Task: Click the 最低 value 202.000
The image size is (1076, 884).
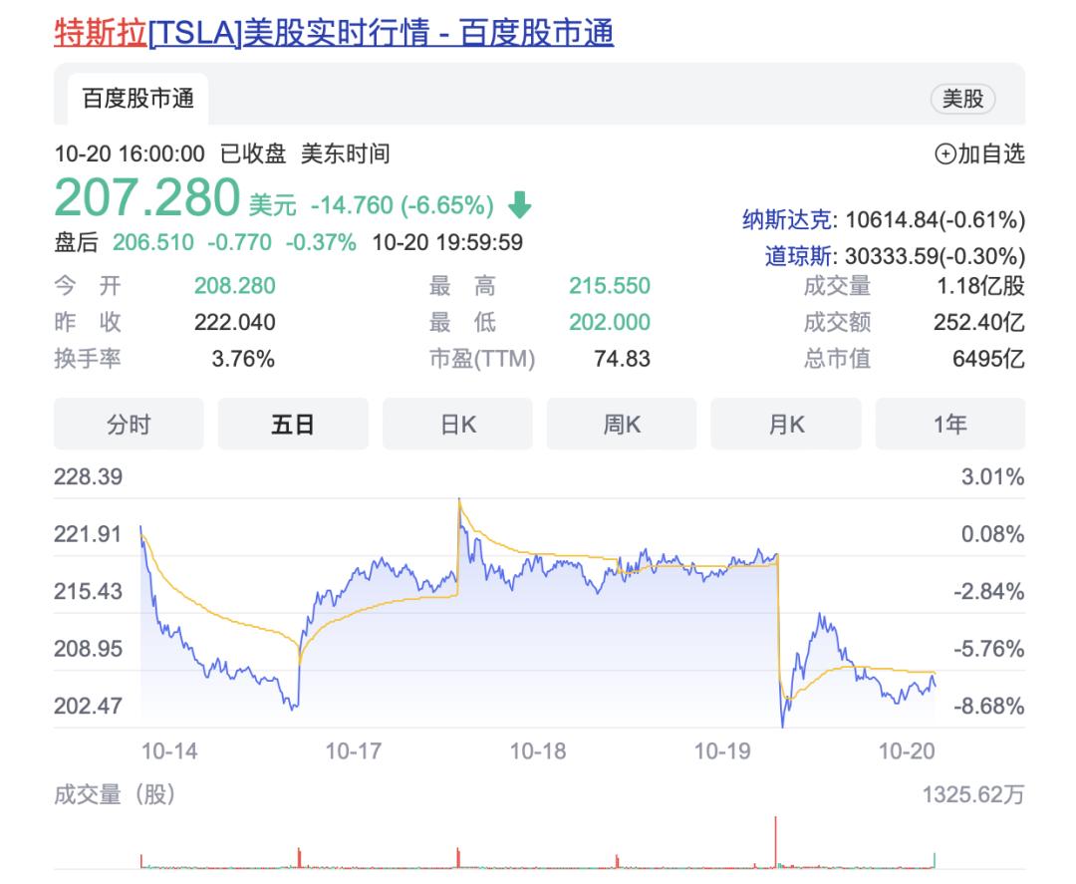Action: (610, 322)
